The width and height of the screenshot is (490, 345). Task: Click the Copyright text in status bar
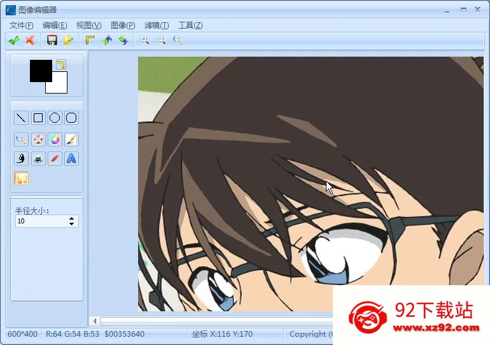click(311, 334)
